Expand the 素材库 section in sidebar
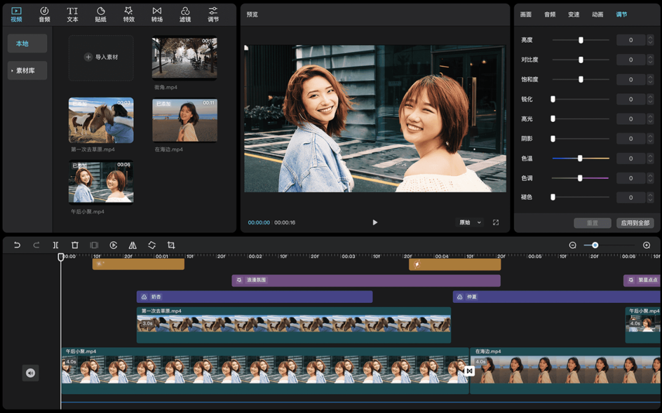Viewport: 662px width, 413px height. 27,71
